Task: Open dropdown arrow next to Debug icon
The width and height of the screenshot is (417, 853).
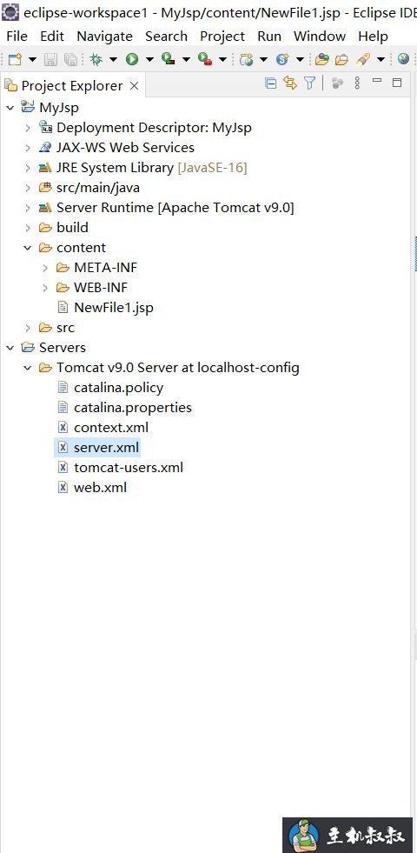Action: pyautogui.click(x=113, y=59)
